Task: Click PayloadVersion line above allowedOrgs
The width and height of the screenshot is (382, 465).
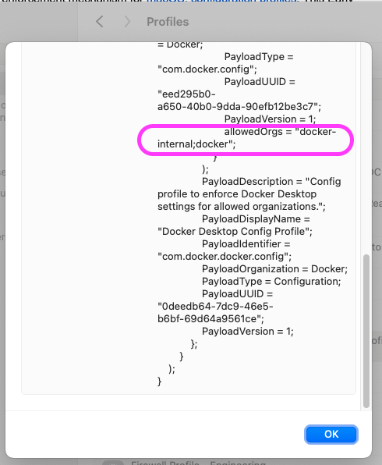Action: (270, 119)
